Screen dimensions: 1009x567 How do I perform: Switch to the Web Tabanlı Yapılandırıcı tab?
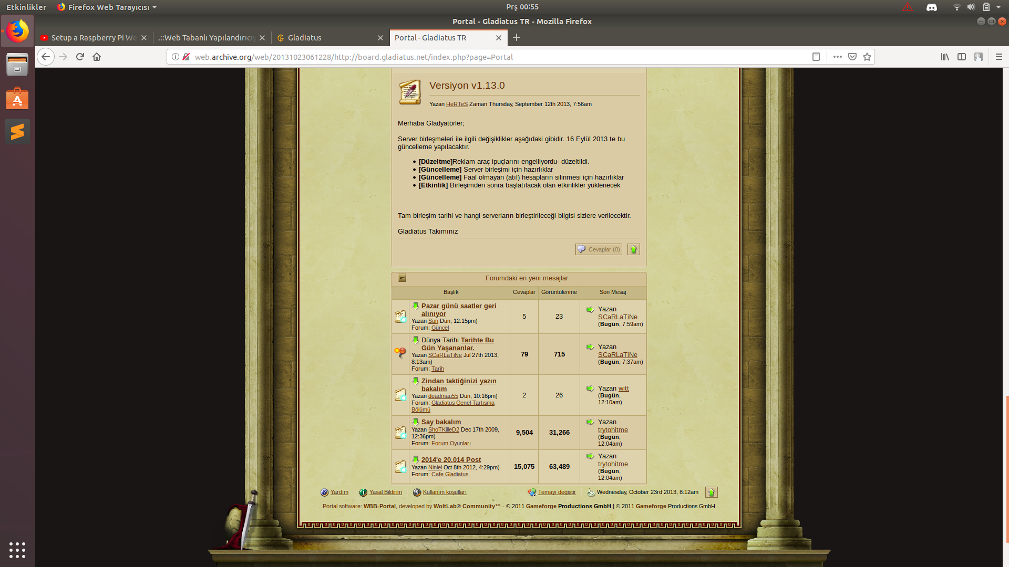click(x=213, y=38)
